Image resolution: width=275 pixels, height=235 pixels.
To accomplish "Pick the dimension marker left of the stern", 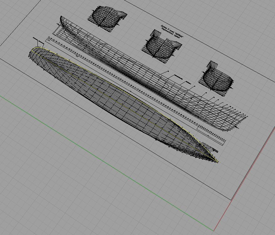I will [38, 41].
